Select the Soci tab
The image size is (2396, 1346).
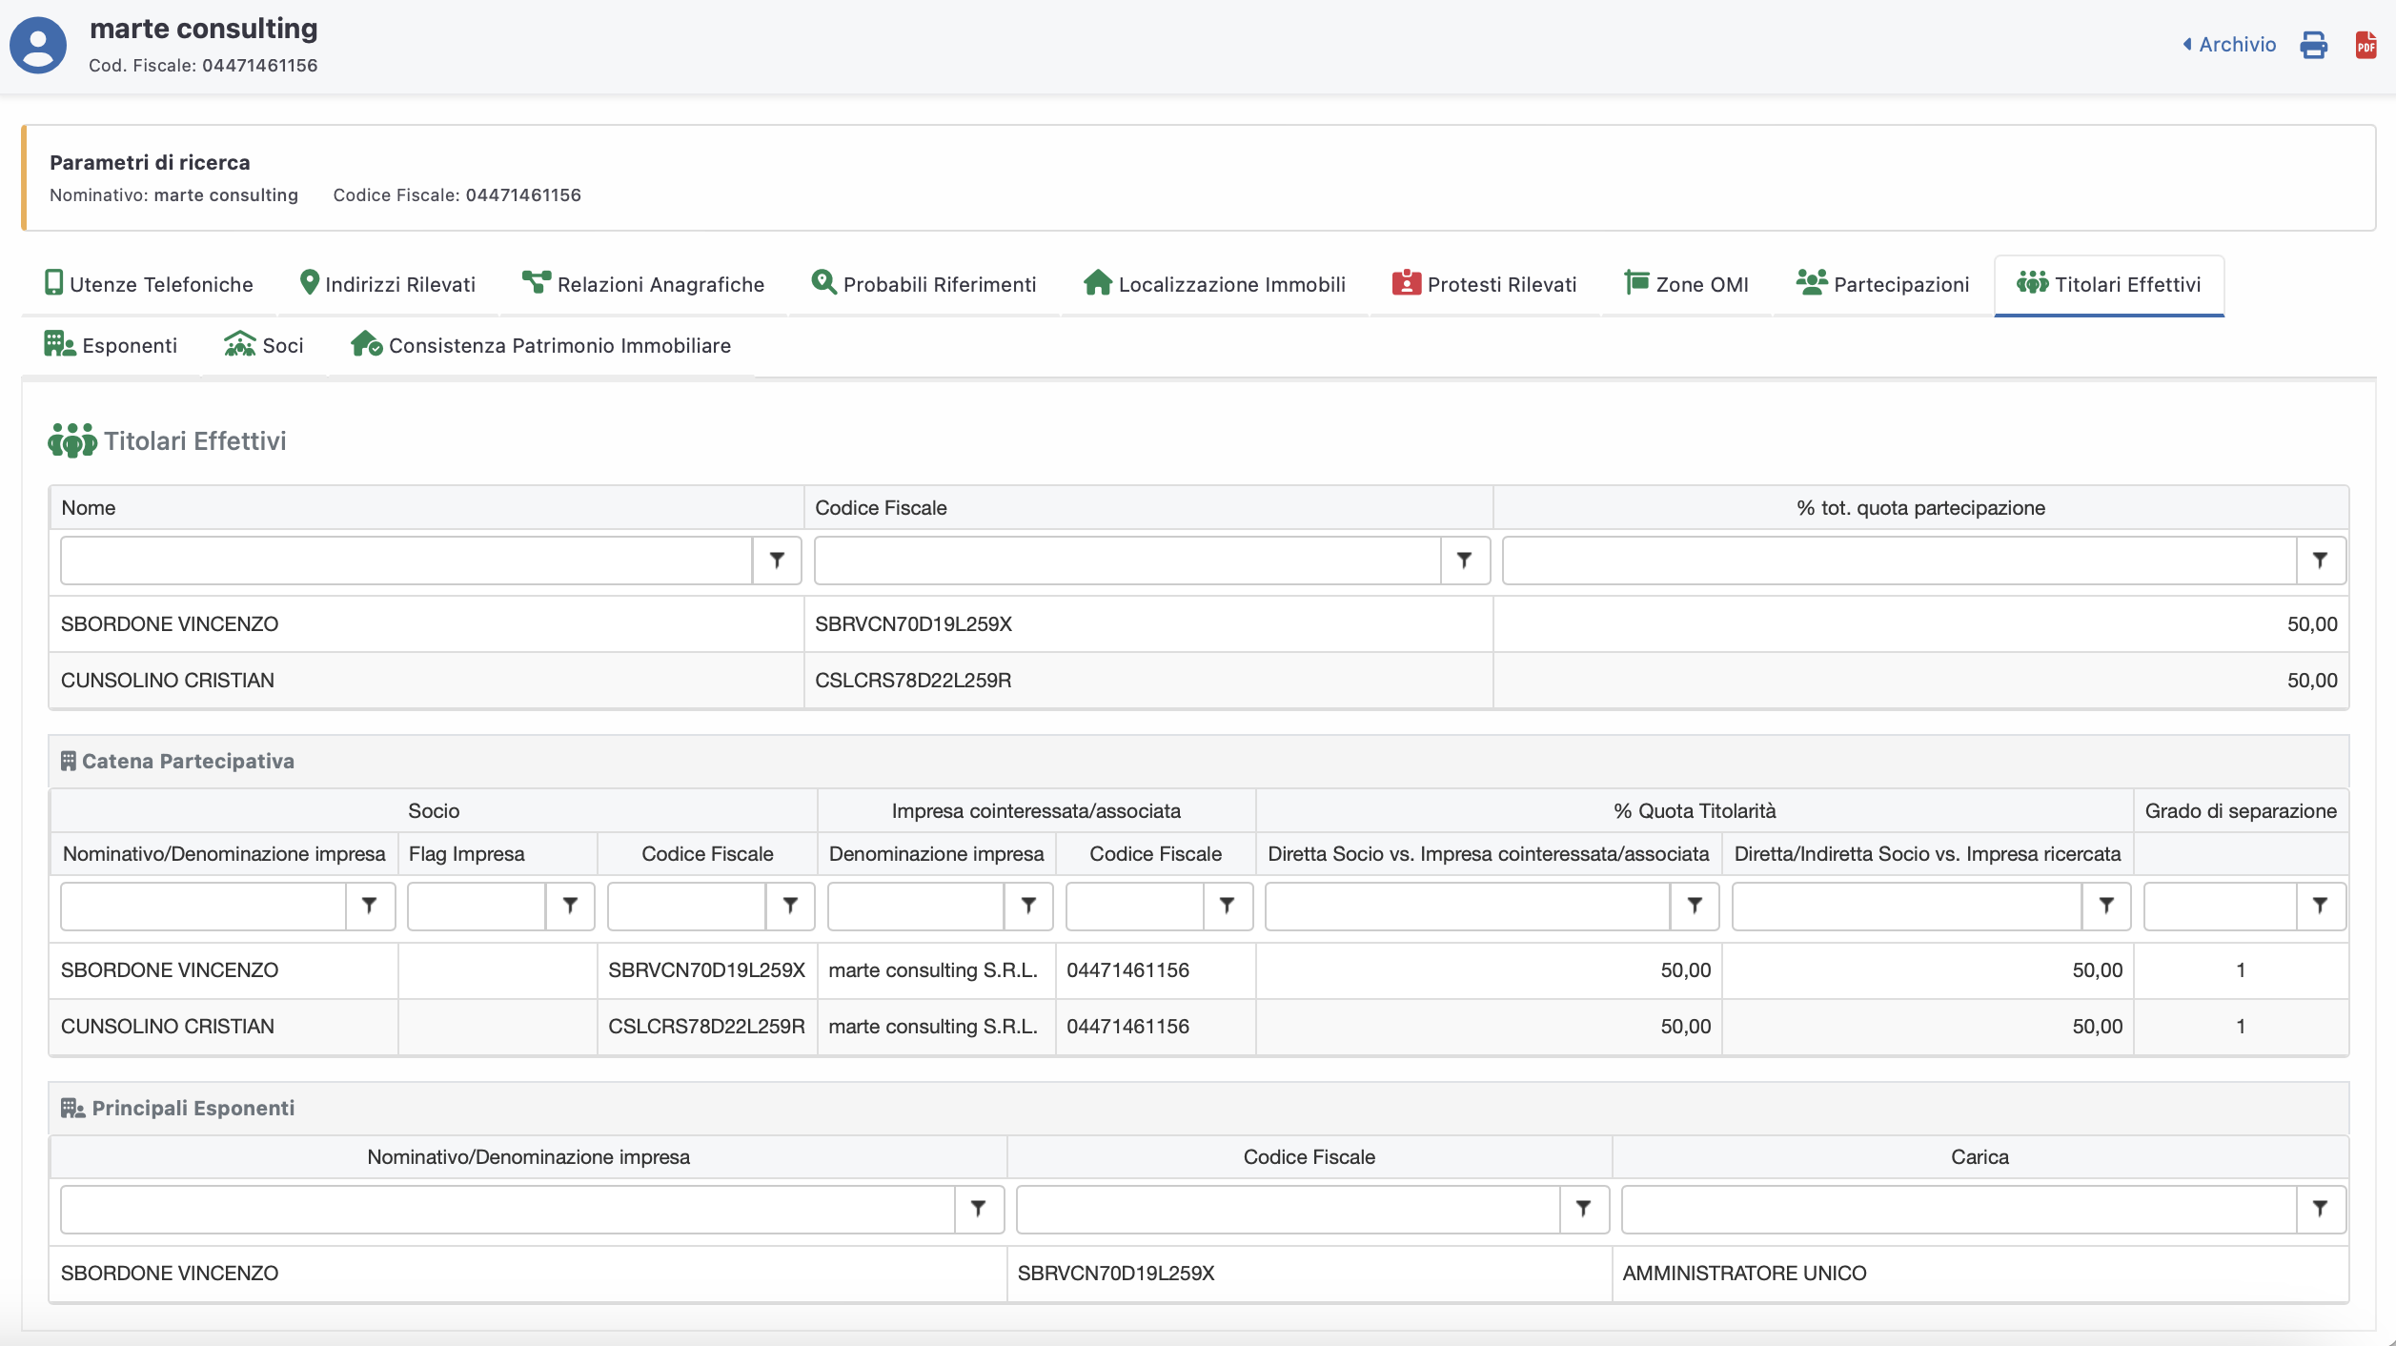click(x=264, y=345)
